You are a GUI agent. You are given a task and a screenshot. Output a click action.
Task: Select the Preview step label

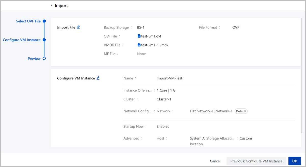click(34, 58)
